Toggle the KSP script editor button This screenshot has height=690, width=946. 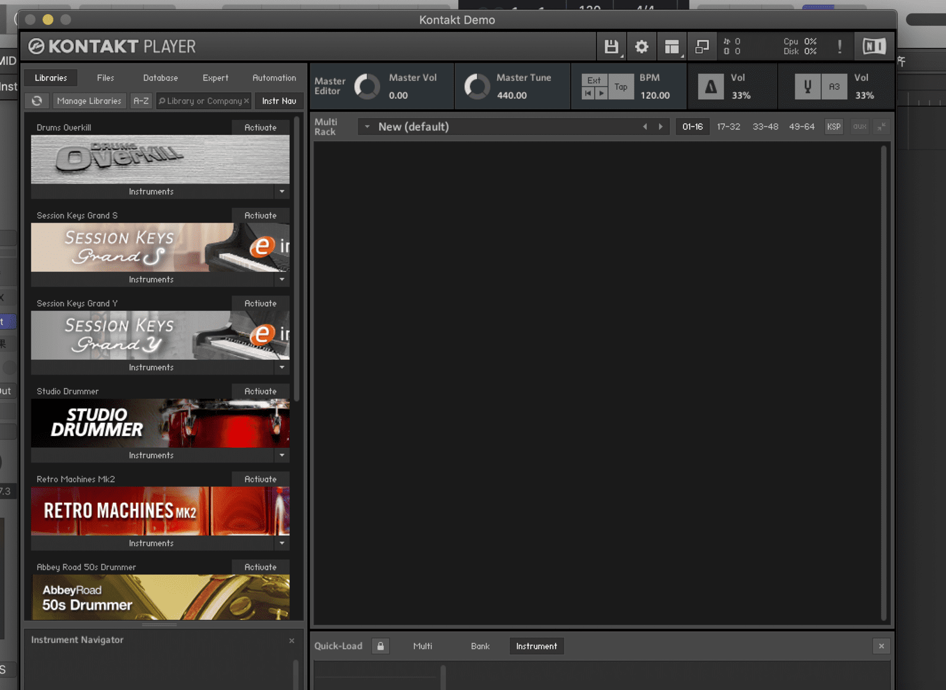[x=834, y=127]
